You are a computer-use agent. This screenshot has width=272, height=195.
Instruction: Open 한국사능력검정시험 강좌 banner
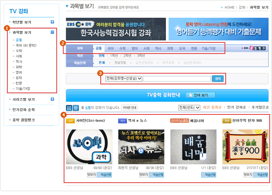[116, 29]
